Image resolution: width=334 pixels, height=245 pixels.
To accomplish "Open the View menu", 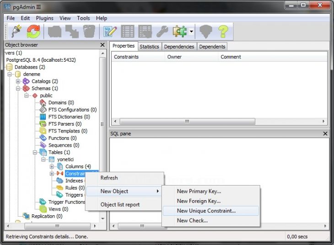I will (x=65, y=18).
